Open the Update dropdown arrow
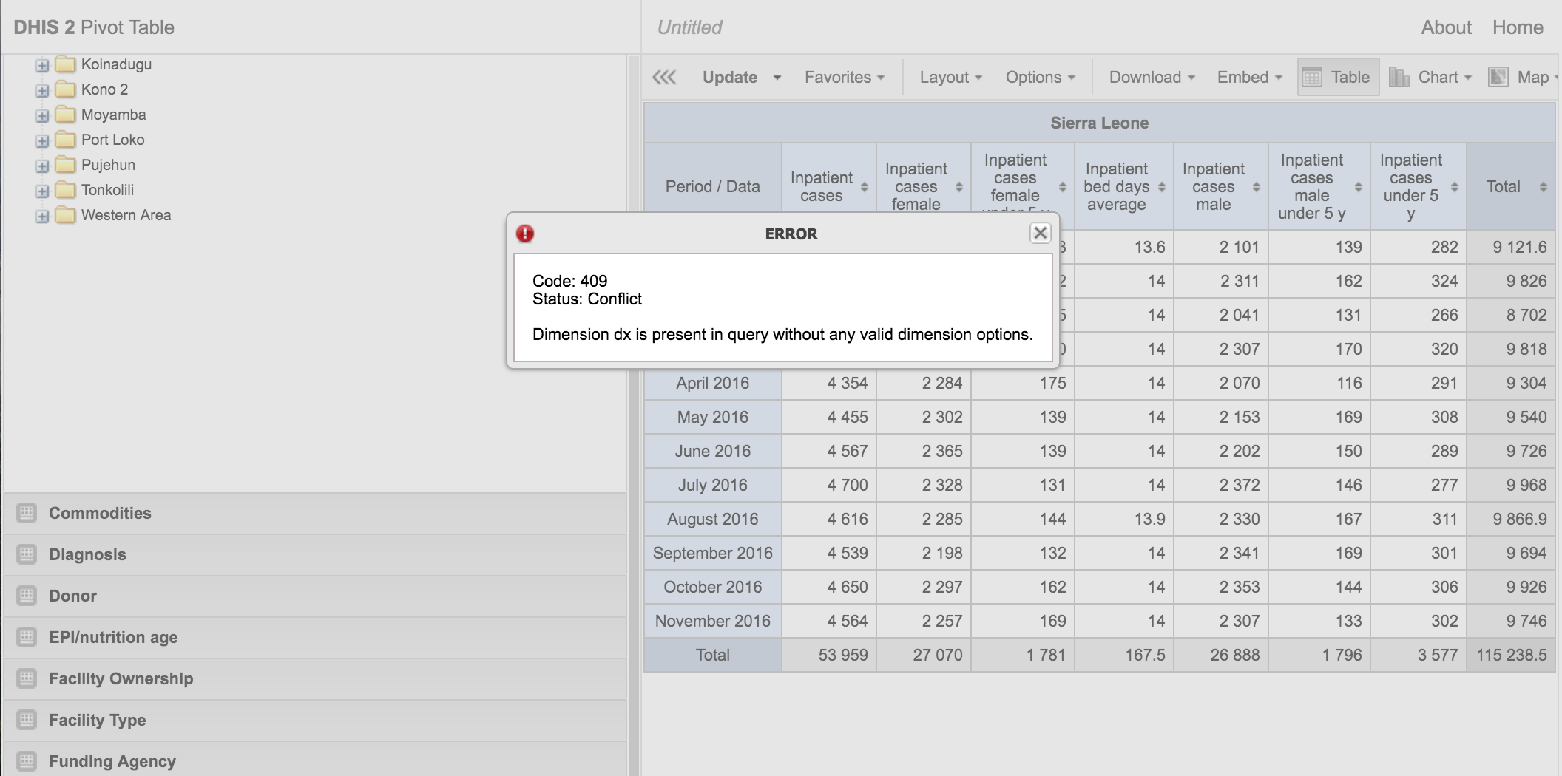This screenshot has width=1562, height=776. point(777,78)
